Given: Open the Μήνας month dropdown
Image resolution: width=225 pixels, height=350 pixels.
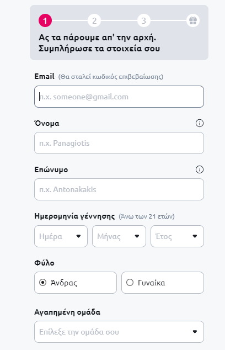Looking at the screenshot, I should tap(119, 236).
